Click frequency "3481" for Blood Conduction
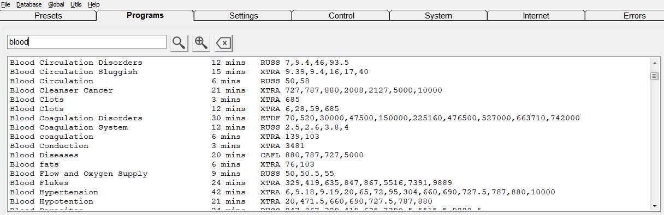 (x=295, y=146)
